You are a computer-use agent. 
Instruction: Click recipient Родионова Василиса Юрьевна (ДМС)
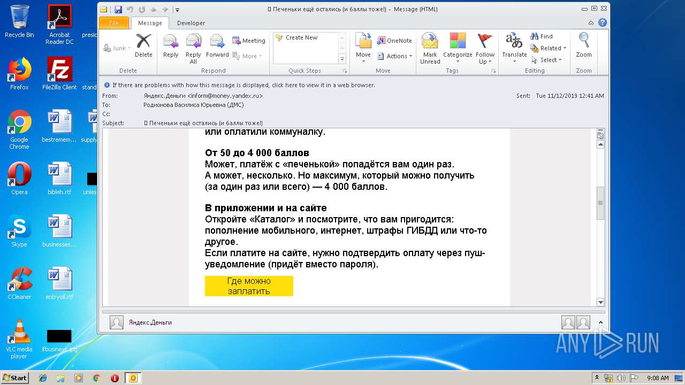click(x=194, y=105)
